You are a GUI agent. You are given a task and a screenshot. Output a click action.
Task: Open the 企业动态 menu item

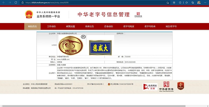[x=108, y=26]
